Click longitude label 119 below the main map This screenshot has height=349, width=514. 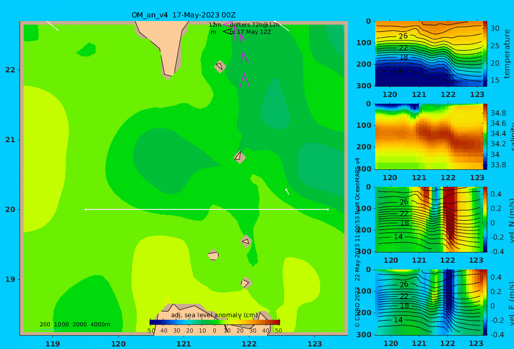[53, 344]
